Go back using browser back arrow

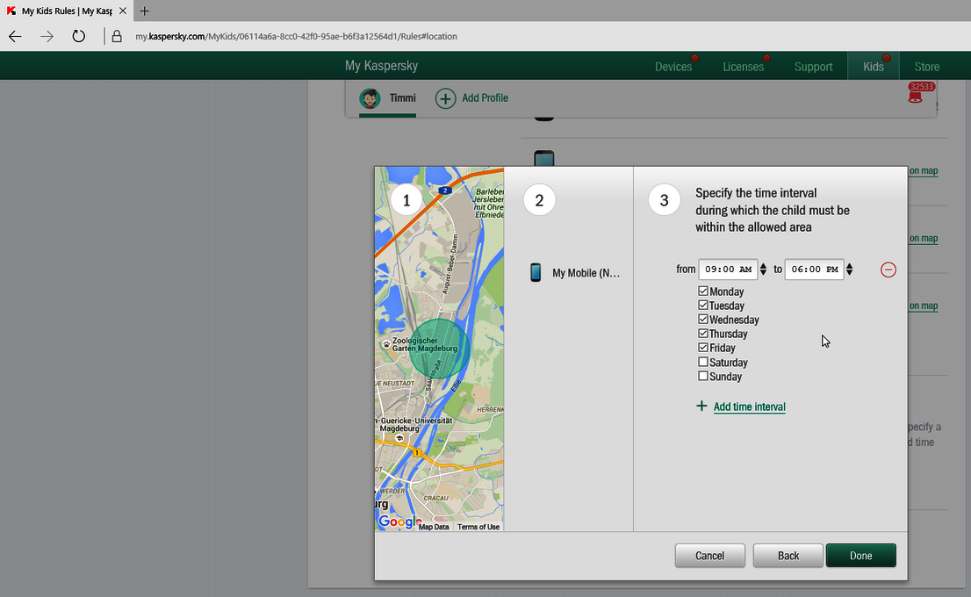tap(15, 36)
